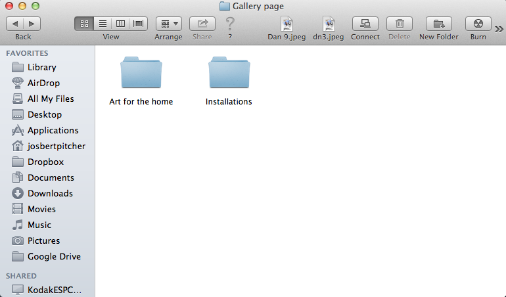Switch to column view mode

pyautogui.click(x=120, y=24)
